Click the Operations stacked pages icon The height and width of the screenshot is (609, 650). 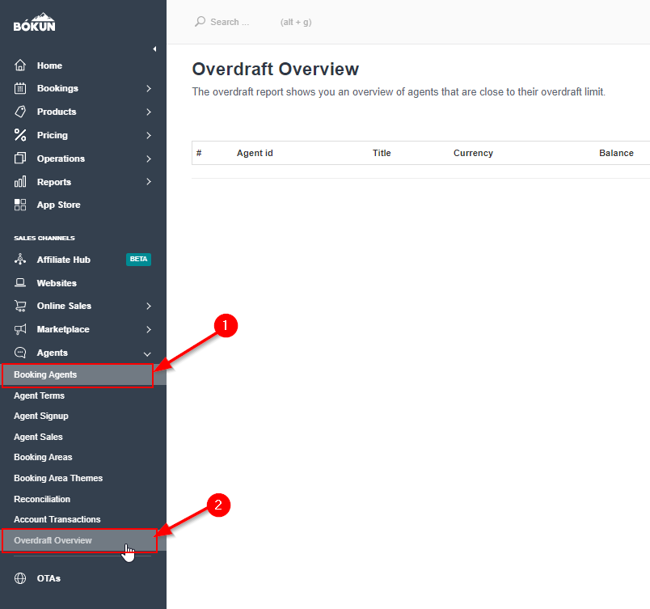[20, 159]
